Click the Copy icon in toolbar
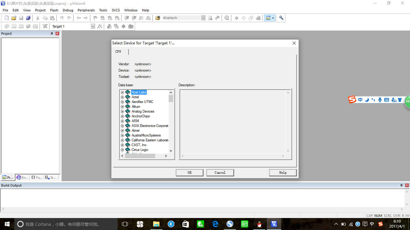This screenshot has width=410, height=230. pyautogui.click(x=45, y=18)
